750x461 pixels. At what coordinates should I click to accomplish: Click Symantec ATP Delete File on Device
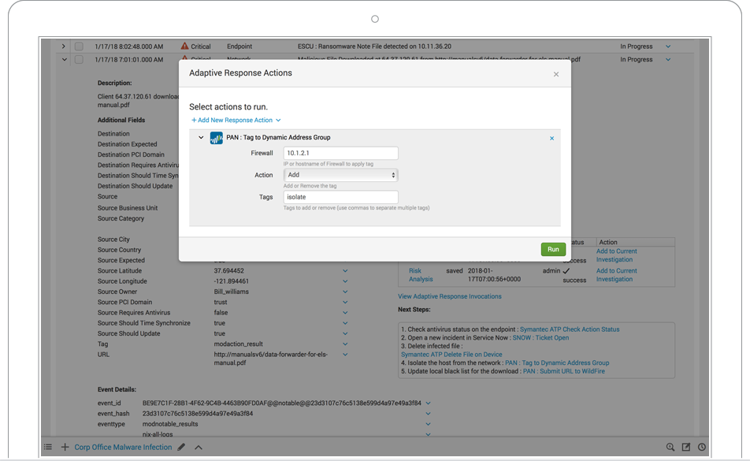(451, 355)
